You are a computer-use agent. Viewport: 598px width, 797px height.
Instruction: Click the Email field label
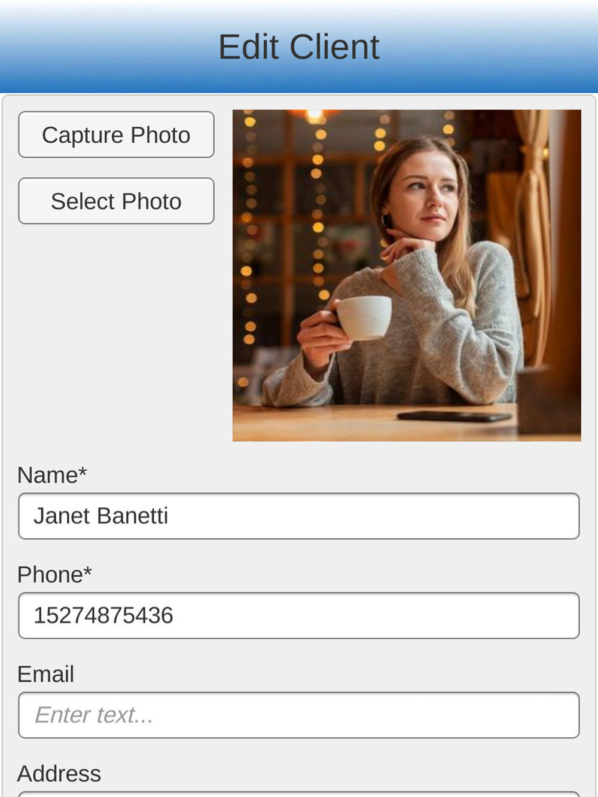tap(45, 674)
